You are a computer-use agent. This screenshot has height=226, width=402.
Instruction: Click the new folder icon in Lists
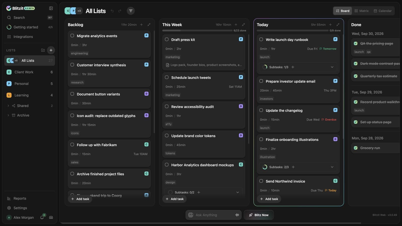(x=43, y=50)
